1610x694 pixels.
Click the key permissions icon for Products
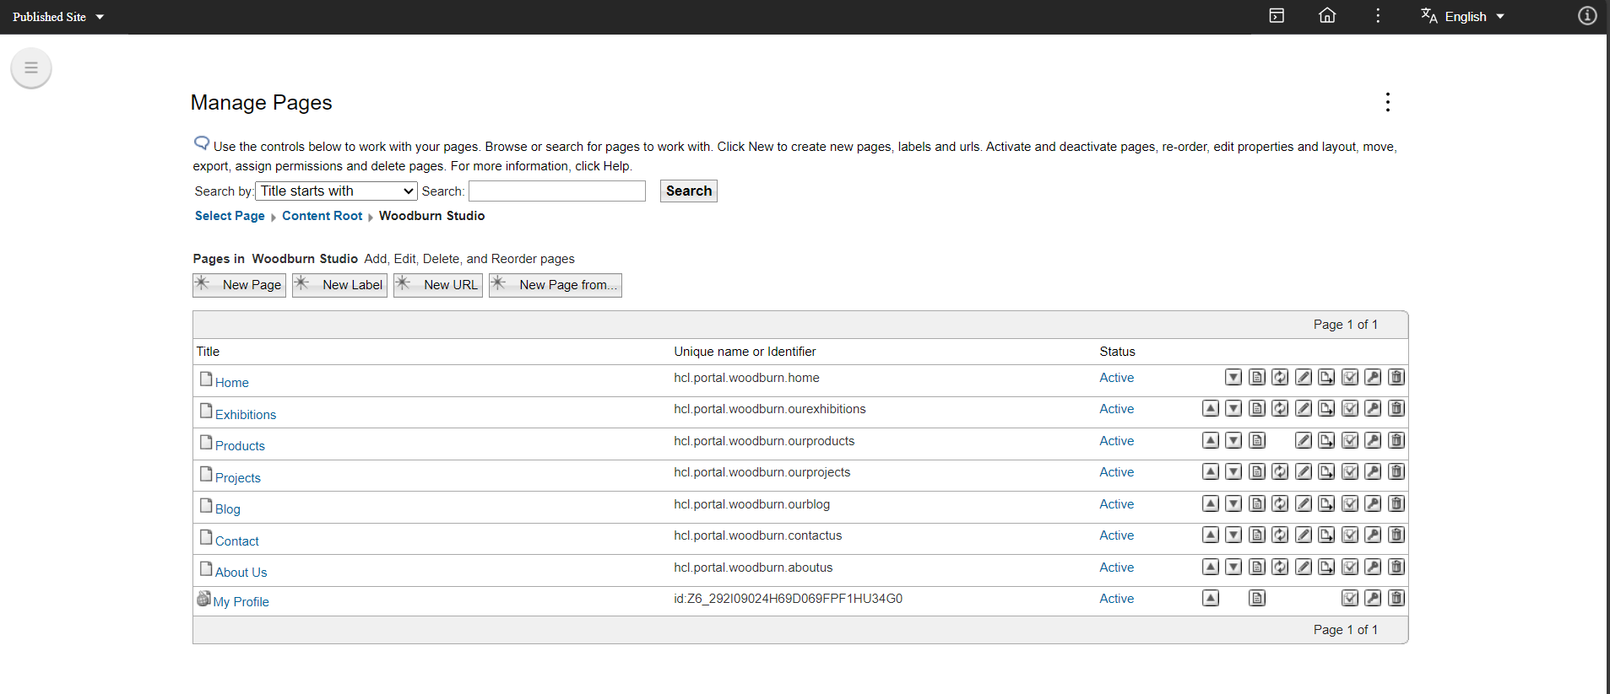click(1373, 440)
